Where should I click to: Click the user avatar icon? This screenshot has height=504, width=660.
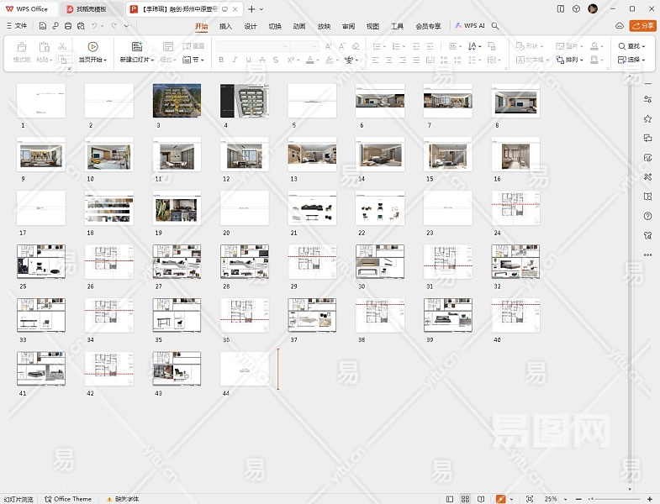pyautogui.click(x=593, y=8)
